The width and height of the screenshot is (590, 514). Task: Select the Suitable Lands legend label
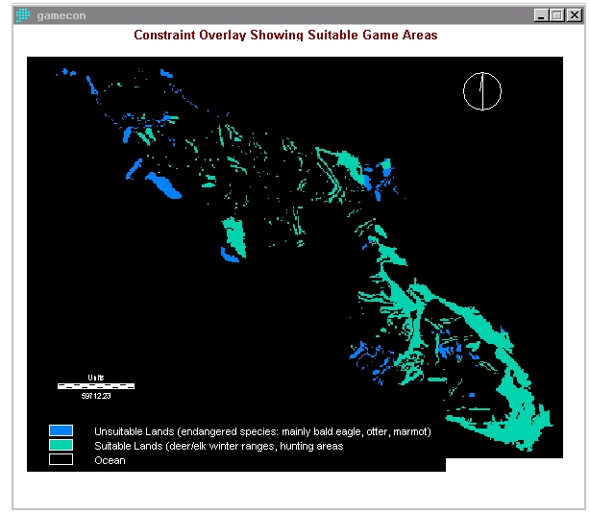(218, 446)
